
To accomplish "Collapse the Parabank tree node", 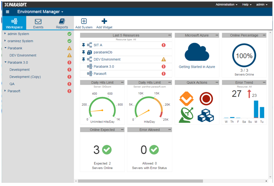I will 6,48.
